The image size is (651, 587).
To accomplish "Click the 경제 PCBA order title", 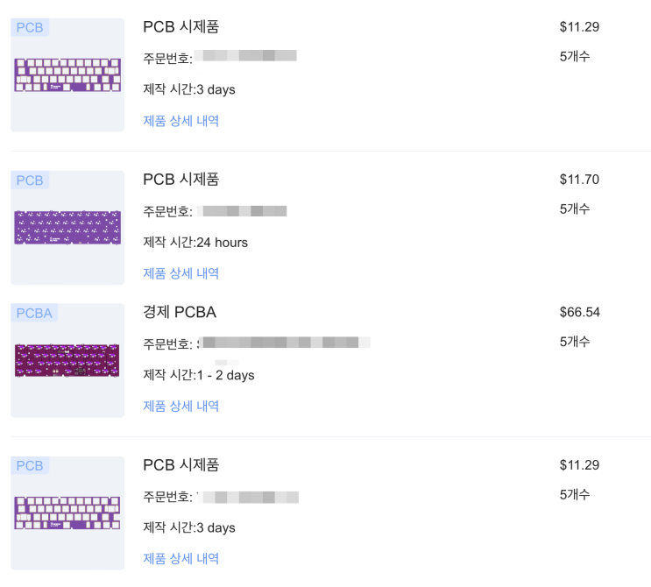I will point(179,312).
